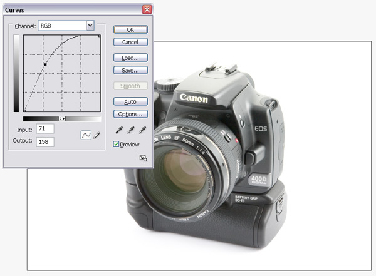Click the Save... button
376x276 pixels.
(130, 70)
